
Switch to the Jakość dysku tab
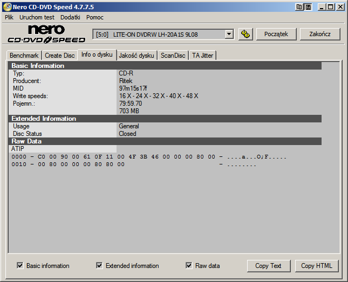coord(137,55)
